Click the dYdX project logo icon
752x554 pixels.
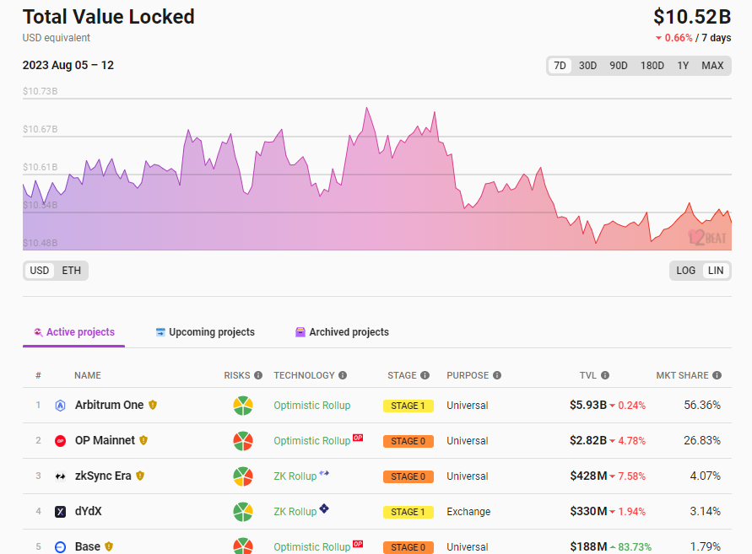[x=60, y=512]
